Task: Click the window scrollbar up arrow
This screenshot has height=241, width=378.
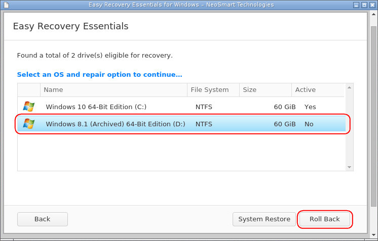Action: (x=373, y=15)
